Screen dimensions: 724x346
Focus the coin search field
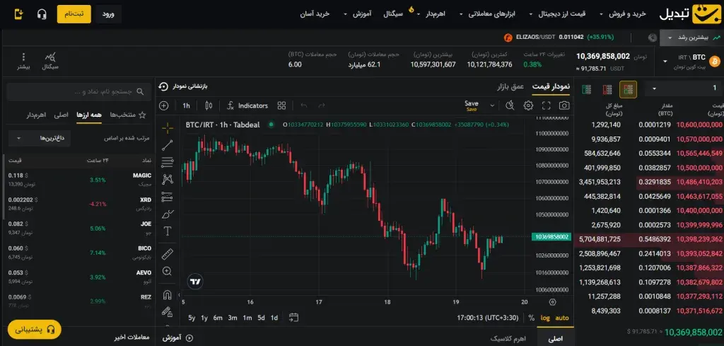(79, 92)
